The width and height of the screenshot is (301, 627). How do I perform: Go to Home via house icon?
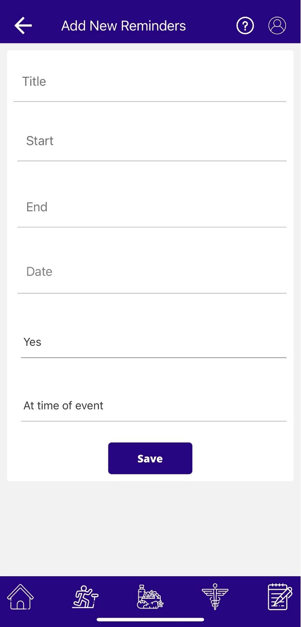20,597
